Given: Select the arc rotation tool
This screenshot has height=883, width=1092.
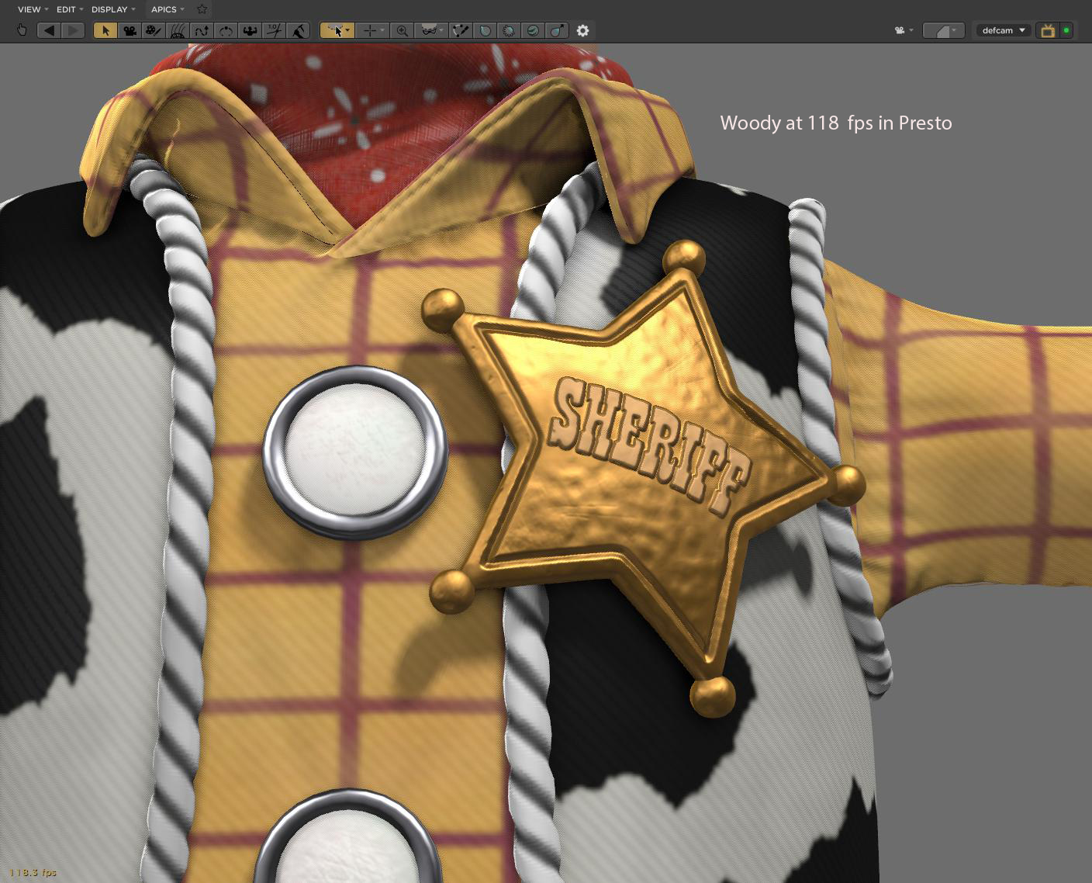Looking at the screenshot, I should point(226,30).
